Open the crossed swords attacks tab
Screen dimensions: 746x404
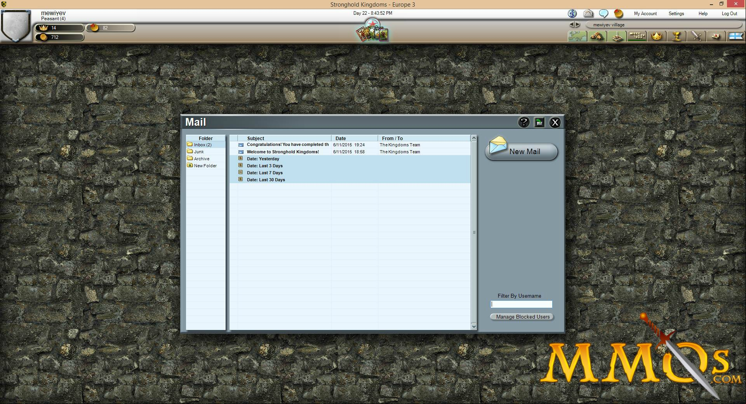(696, 36)
